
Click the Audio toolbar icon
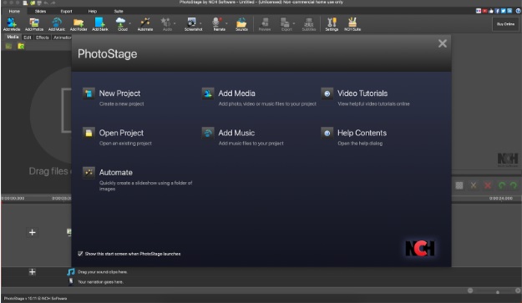click(166, 24)
